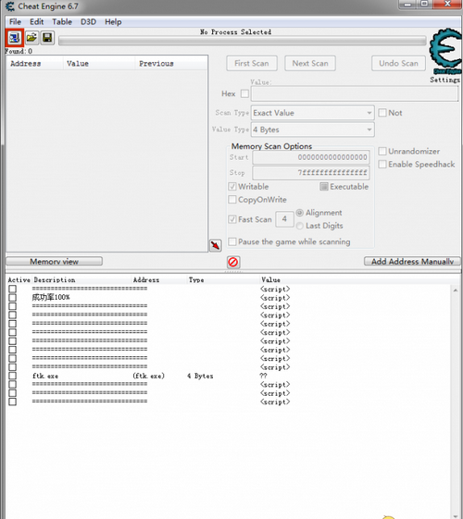
Task: Click Add Address Manually button
Action: (x=412, y=262)
